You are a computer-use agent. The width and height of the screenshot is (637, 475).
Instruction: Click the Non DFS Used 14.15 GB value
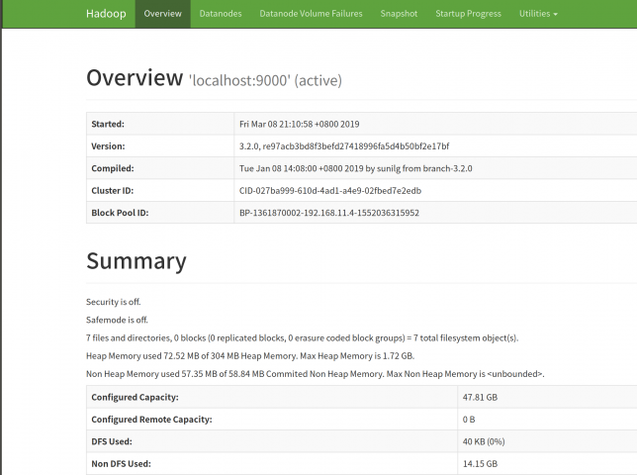[480, 463]
